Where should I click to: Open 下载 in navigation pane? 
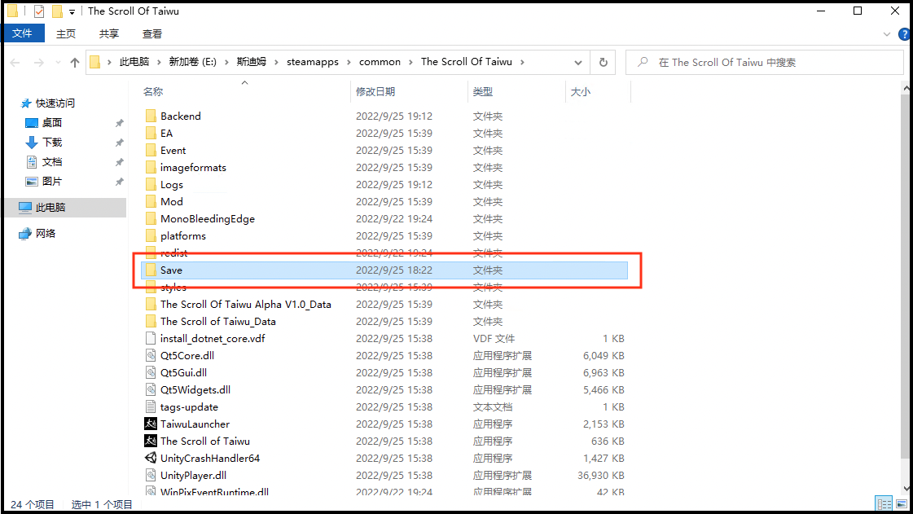[x=52, y=142]
